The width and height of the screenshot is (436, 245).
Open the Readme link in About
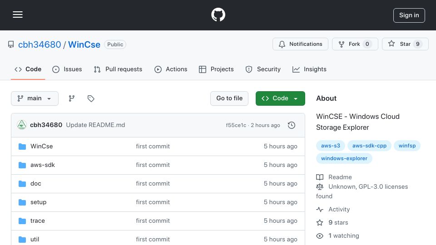pyautogui.click(x=334, y=177)
